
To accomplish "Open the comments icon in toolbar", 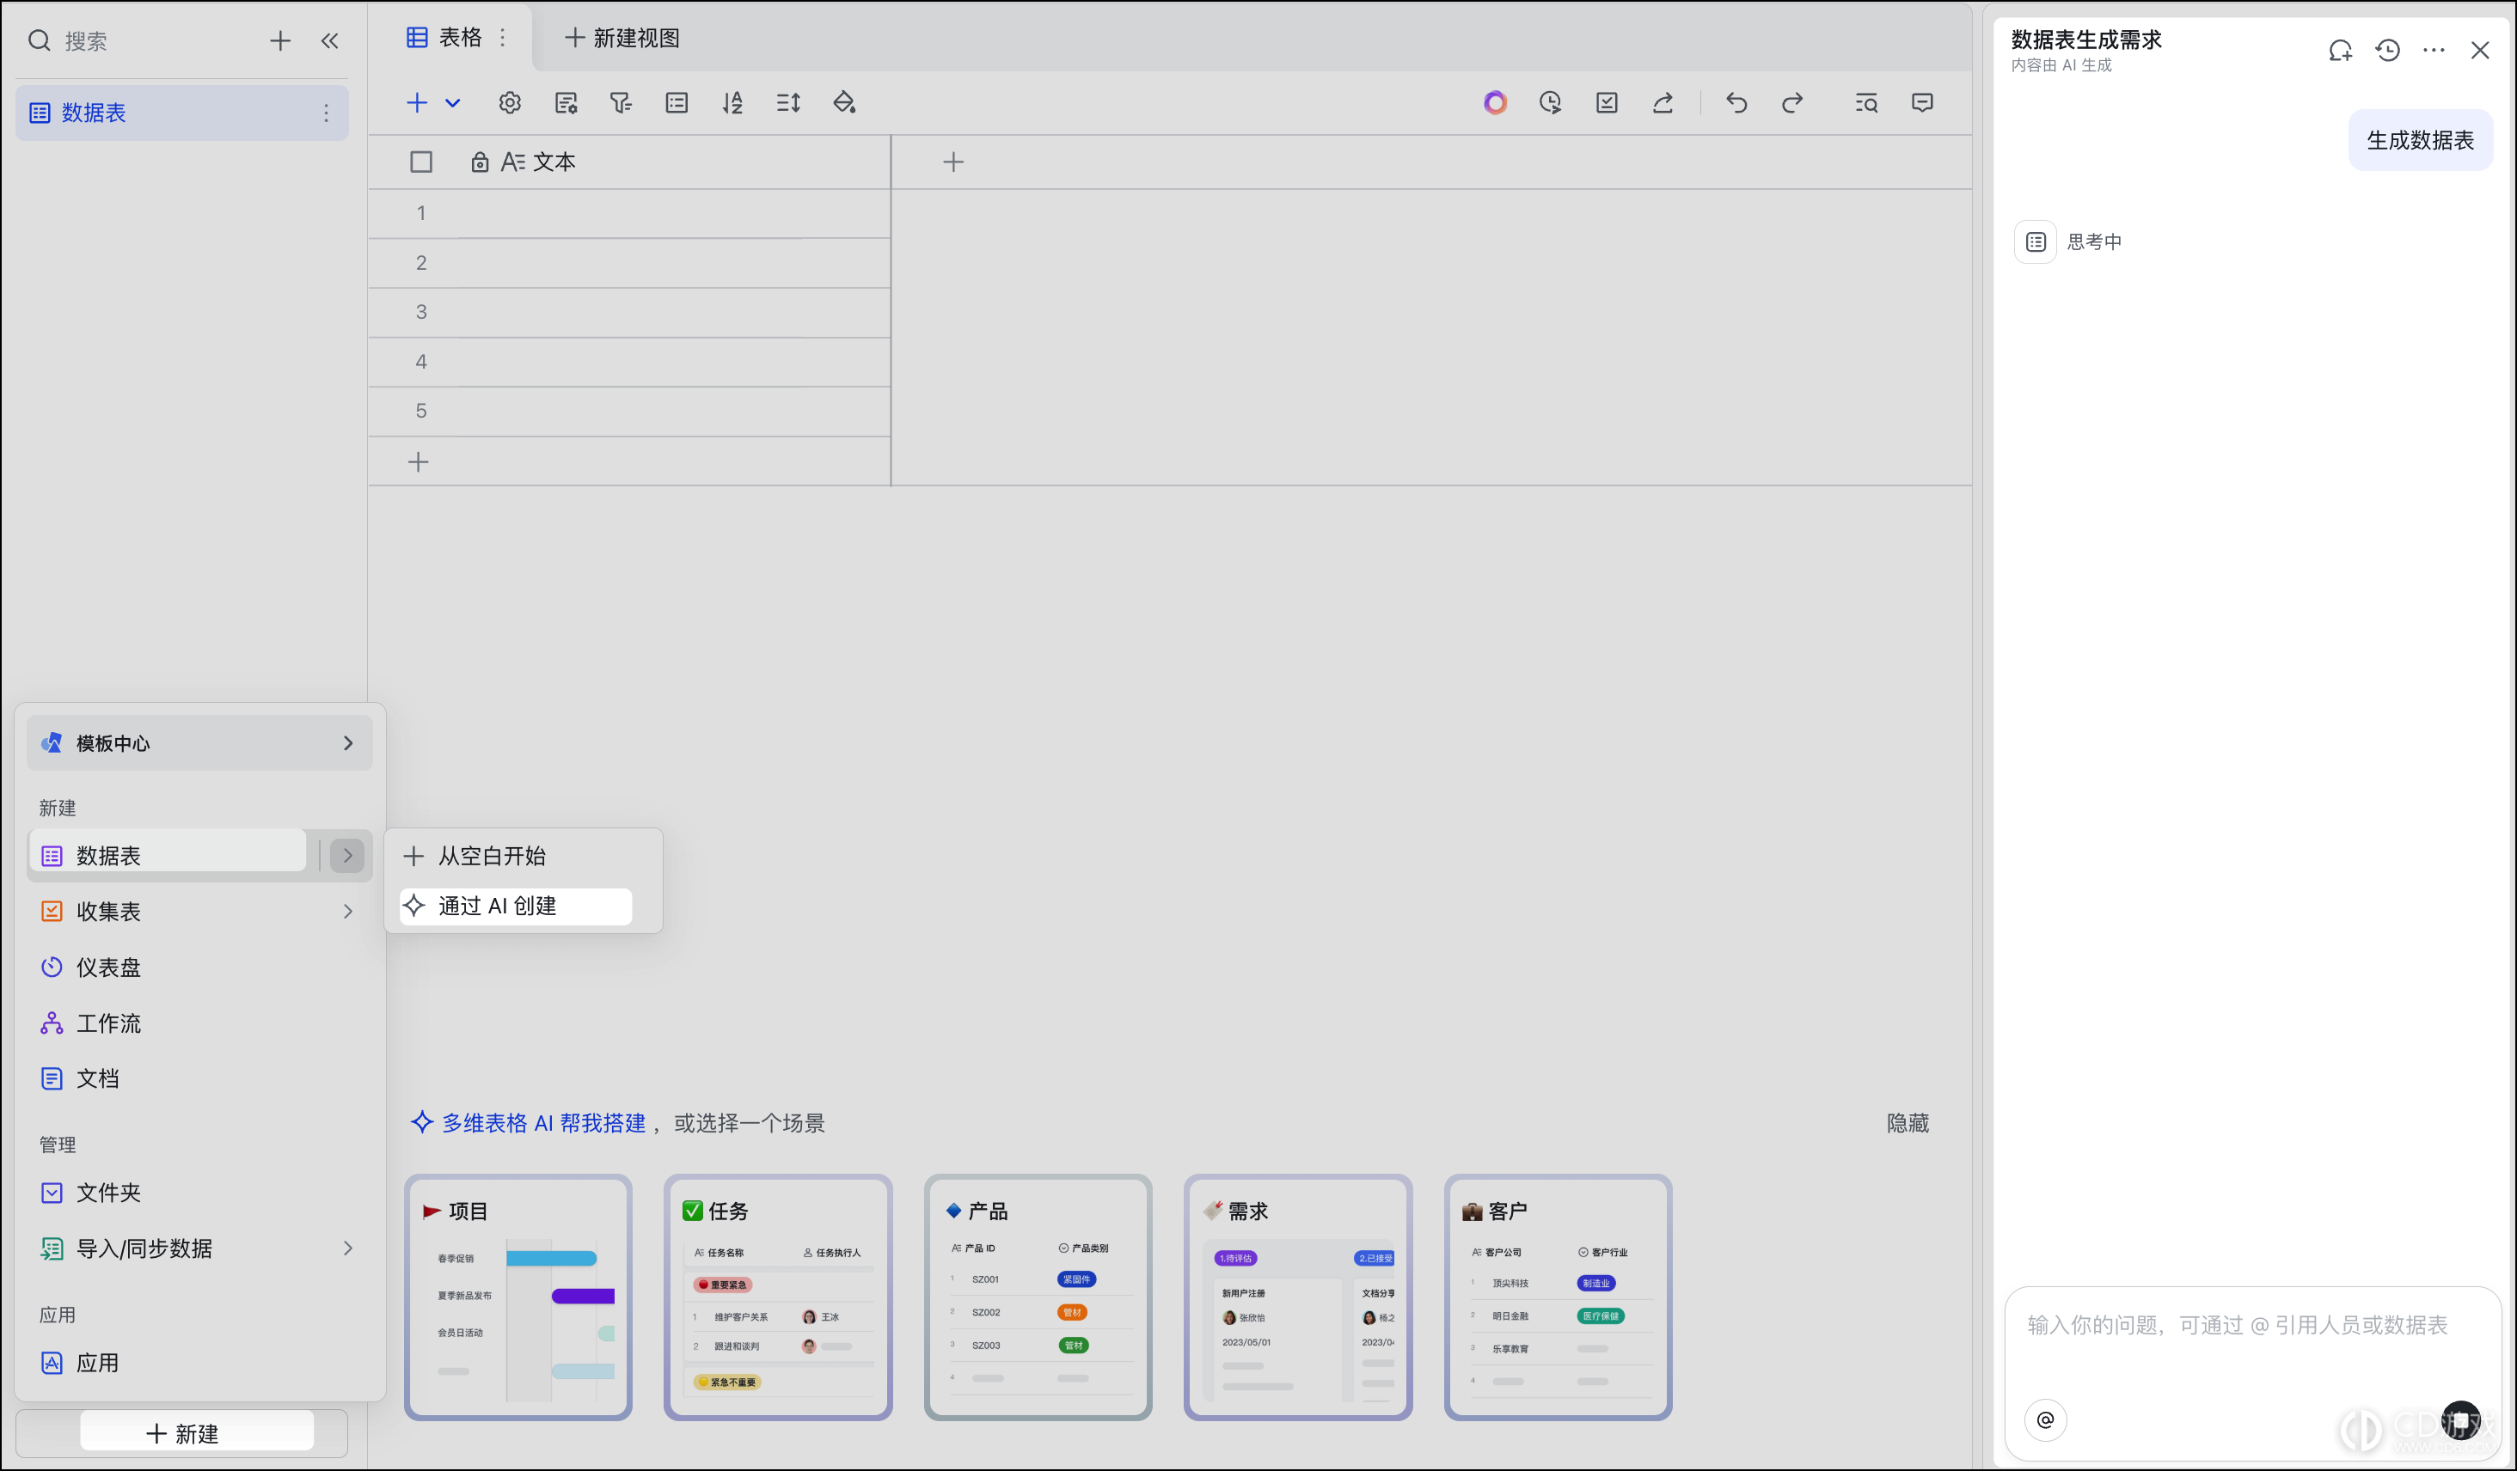I will (1922, 103).
